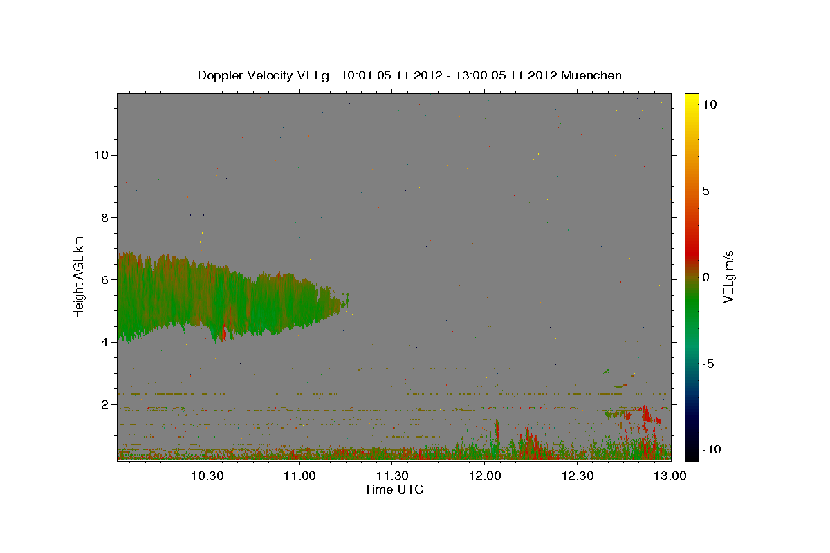Click the colorbar value 5 label

[x=706, y=190]
